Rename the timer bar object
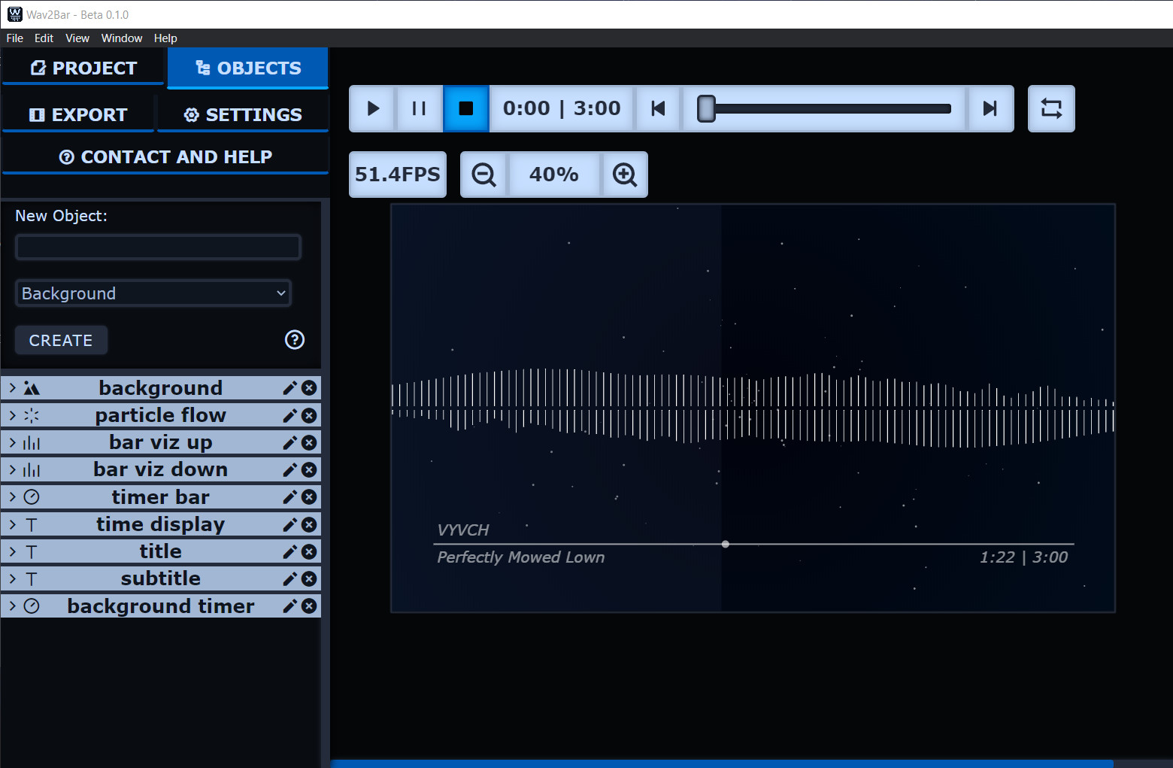 pos(289,496)
